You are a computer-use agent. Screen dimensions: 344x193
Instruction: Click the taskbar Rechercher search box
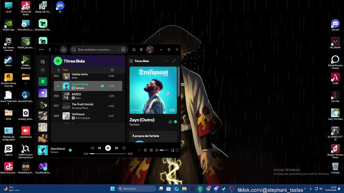tap(137, 189)
